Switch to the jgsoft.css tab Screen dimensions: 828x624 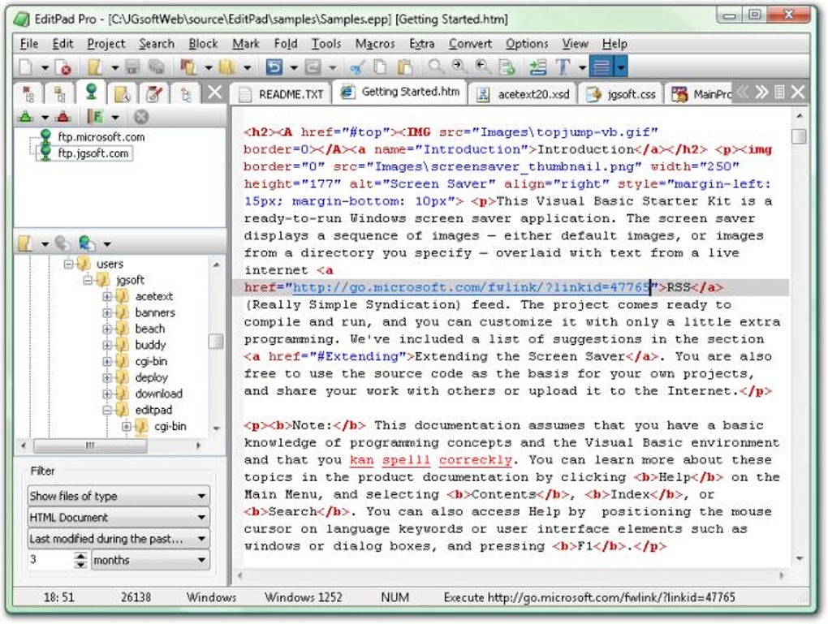622,94
